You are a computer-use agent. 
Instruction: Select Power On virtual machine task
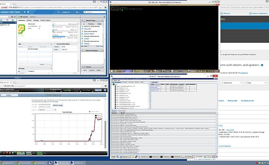[92, 27]
